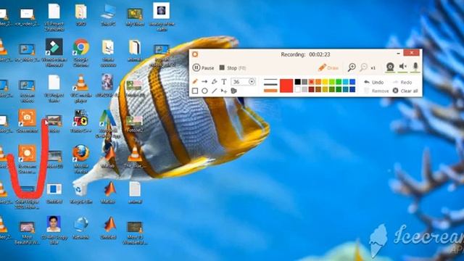Open the Most Beautiful W... video file
Screen dimensions: 464x261
[x=27, y=233]
